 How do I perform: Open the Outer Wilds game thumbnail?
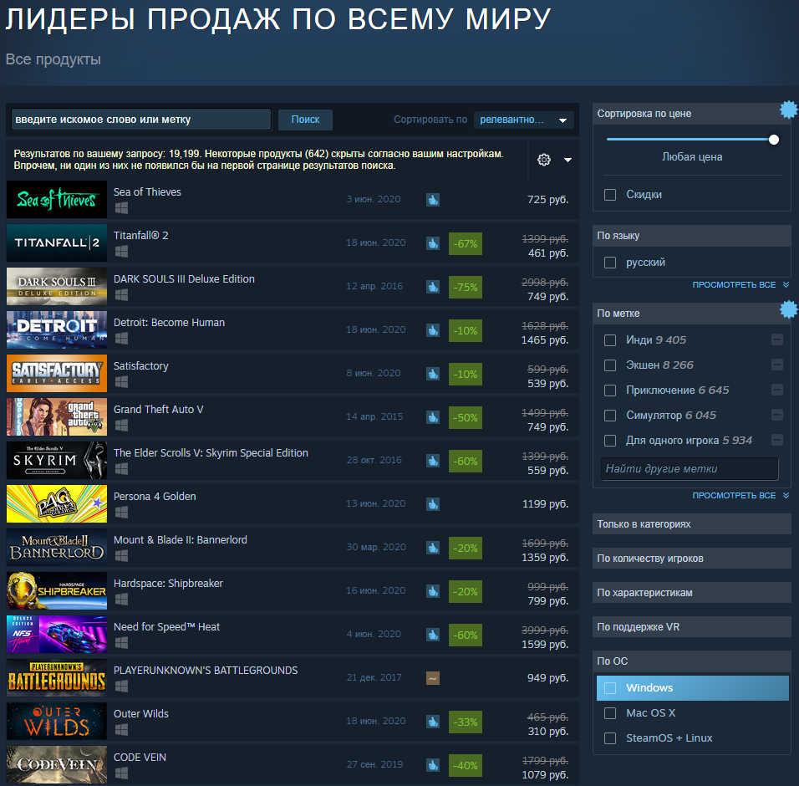[x=57, y=722]
